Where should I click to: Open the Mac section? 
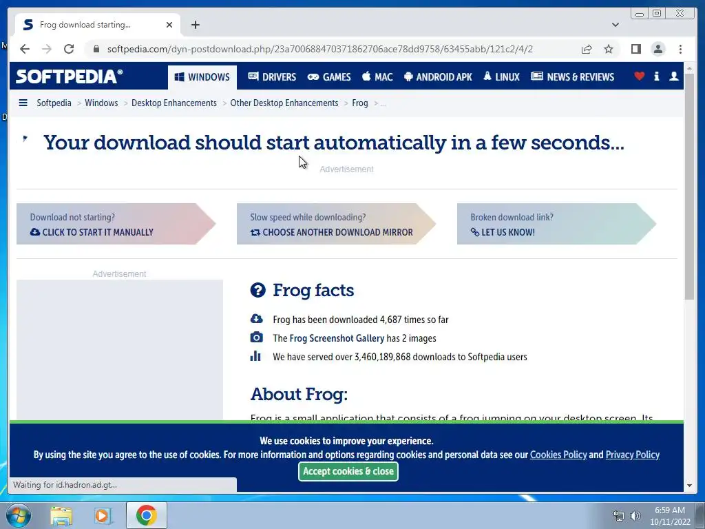coord(377,77)
